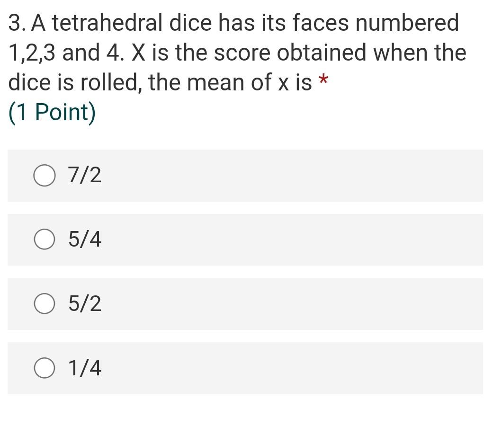This screenshot has width=484, height=435.
Task: Click the third answer choice circle
Action: 44,304
